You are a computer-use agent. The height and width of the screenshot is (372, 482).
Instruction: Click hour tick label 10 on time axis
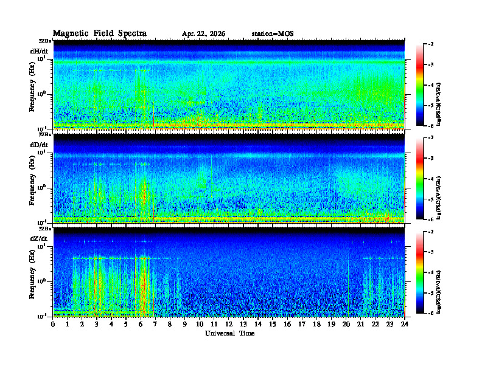click(x=199, y=324)
